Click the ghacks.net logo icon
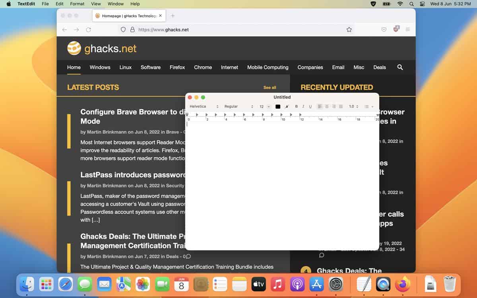 click(74, 48)
